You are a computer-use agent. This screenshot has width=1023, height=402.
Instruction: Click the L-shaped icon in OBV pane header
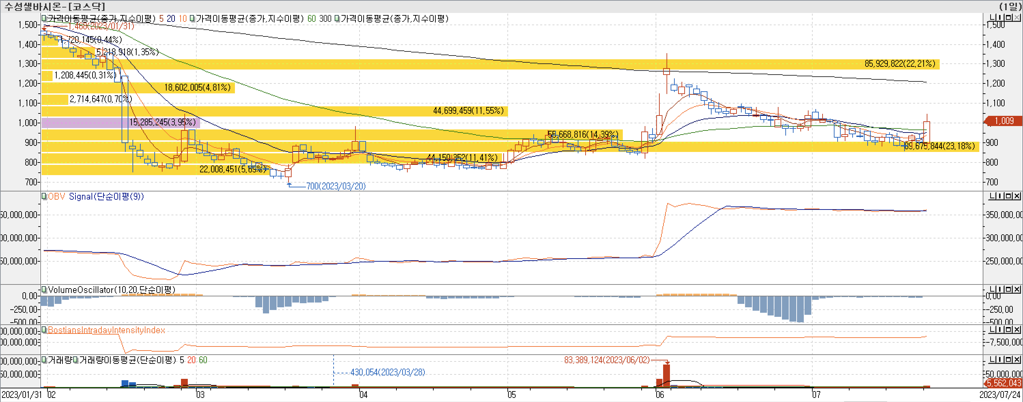tap(992, 196)
